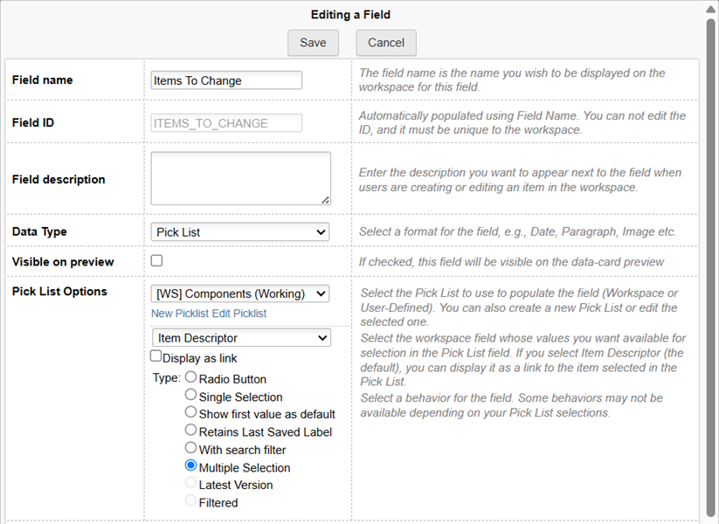Open the Components pick list dropdown
Screen dimensions: 719x524
pyautogui.click(x=240, y=293)
